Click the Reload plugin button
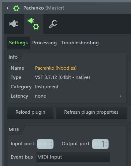The height and width of the screenshot is (166, 131). [x=30, y=112]
